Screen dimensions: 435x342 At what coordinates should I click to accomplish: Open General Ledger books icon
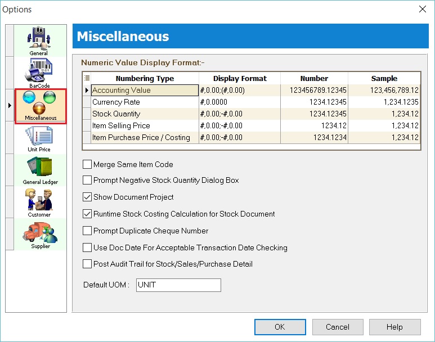[39, 169]
